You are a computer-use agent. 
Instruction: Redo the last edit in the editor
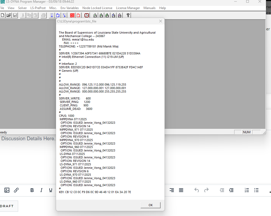click(206, 190)
